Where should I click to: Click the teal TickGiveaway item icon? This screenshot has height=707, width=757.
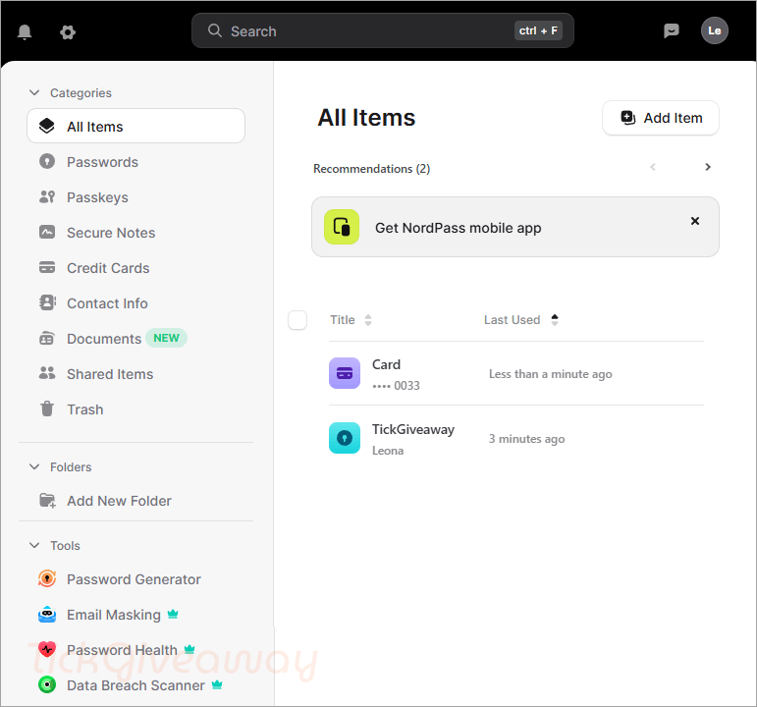tap(345, 438)
